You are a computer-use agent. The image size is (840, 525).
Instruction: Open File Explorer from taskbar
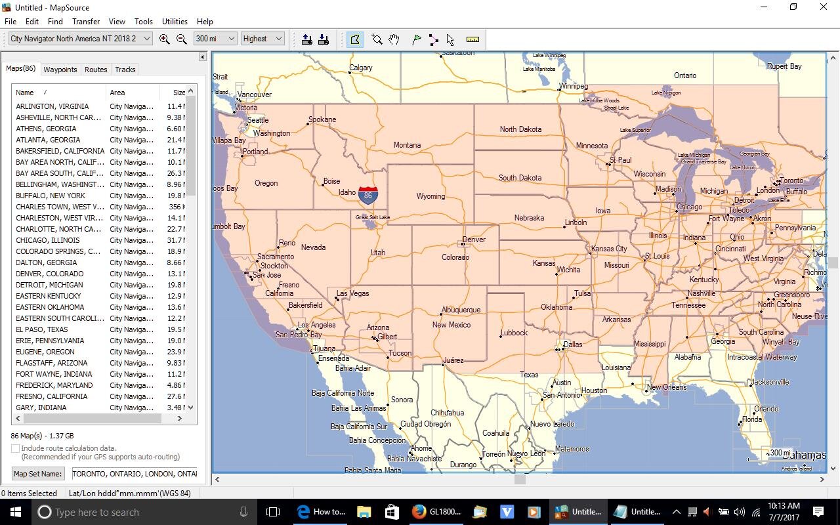coord(364,512)
